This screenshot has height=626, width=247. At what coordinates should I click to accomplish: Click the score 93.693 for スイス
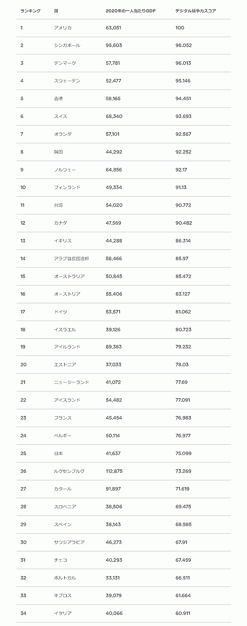183,116
